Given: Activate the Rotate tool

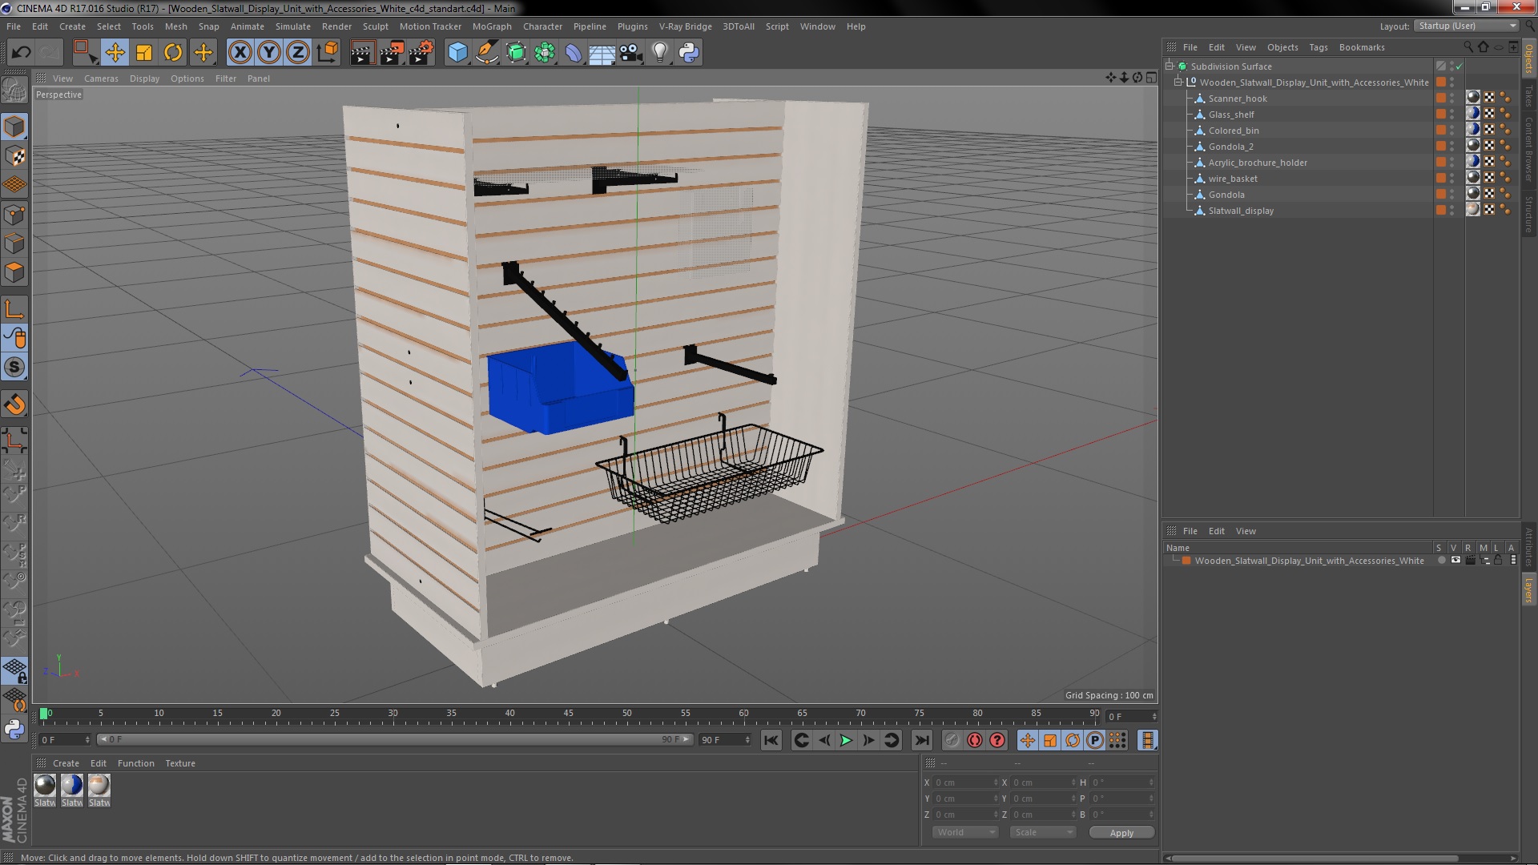Looking at the screenshot, I should click(173, 53).
